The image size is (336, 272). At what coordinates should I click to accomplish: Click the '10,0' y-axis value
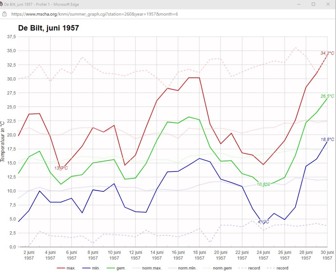(x=11, y=191)
